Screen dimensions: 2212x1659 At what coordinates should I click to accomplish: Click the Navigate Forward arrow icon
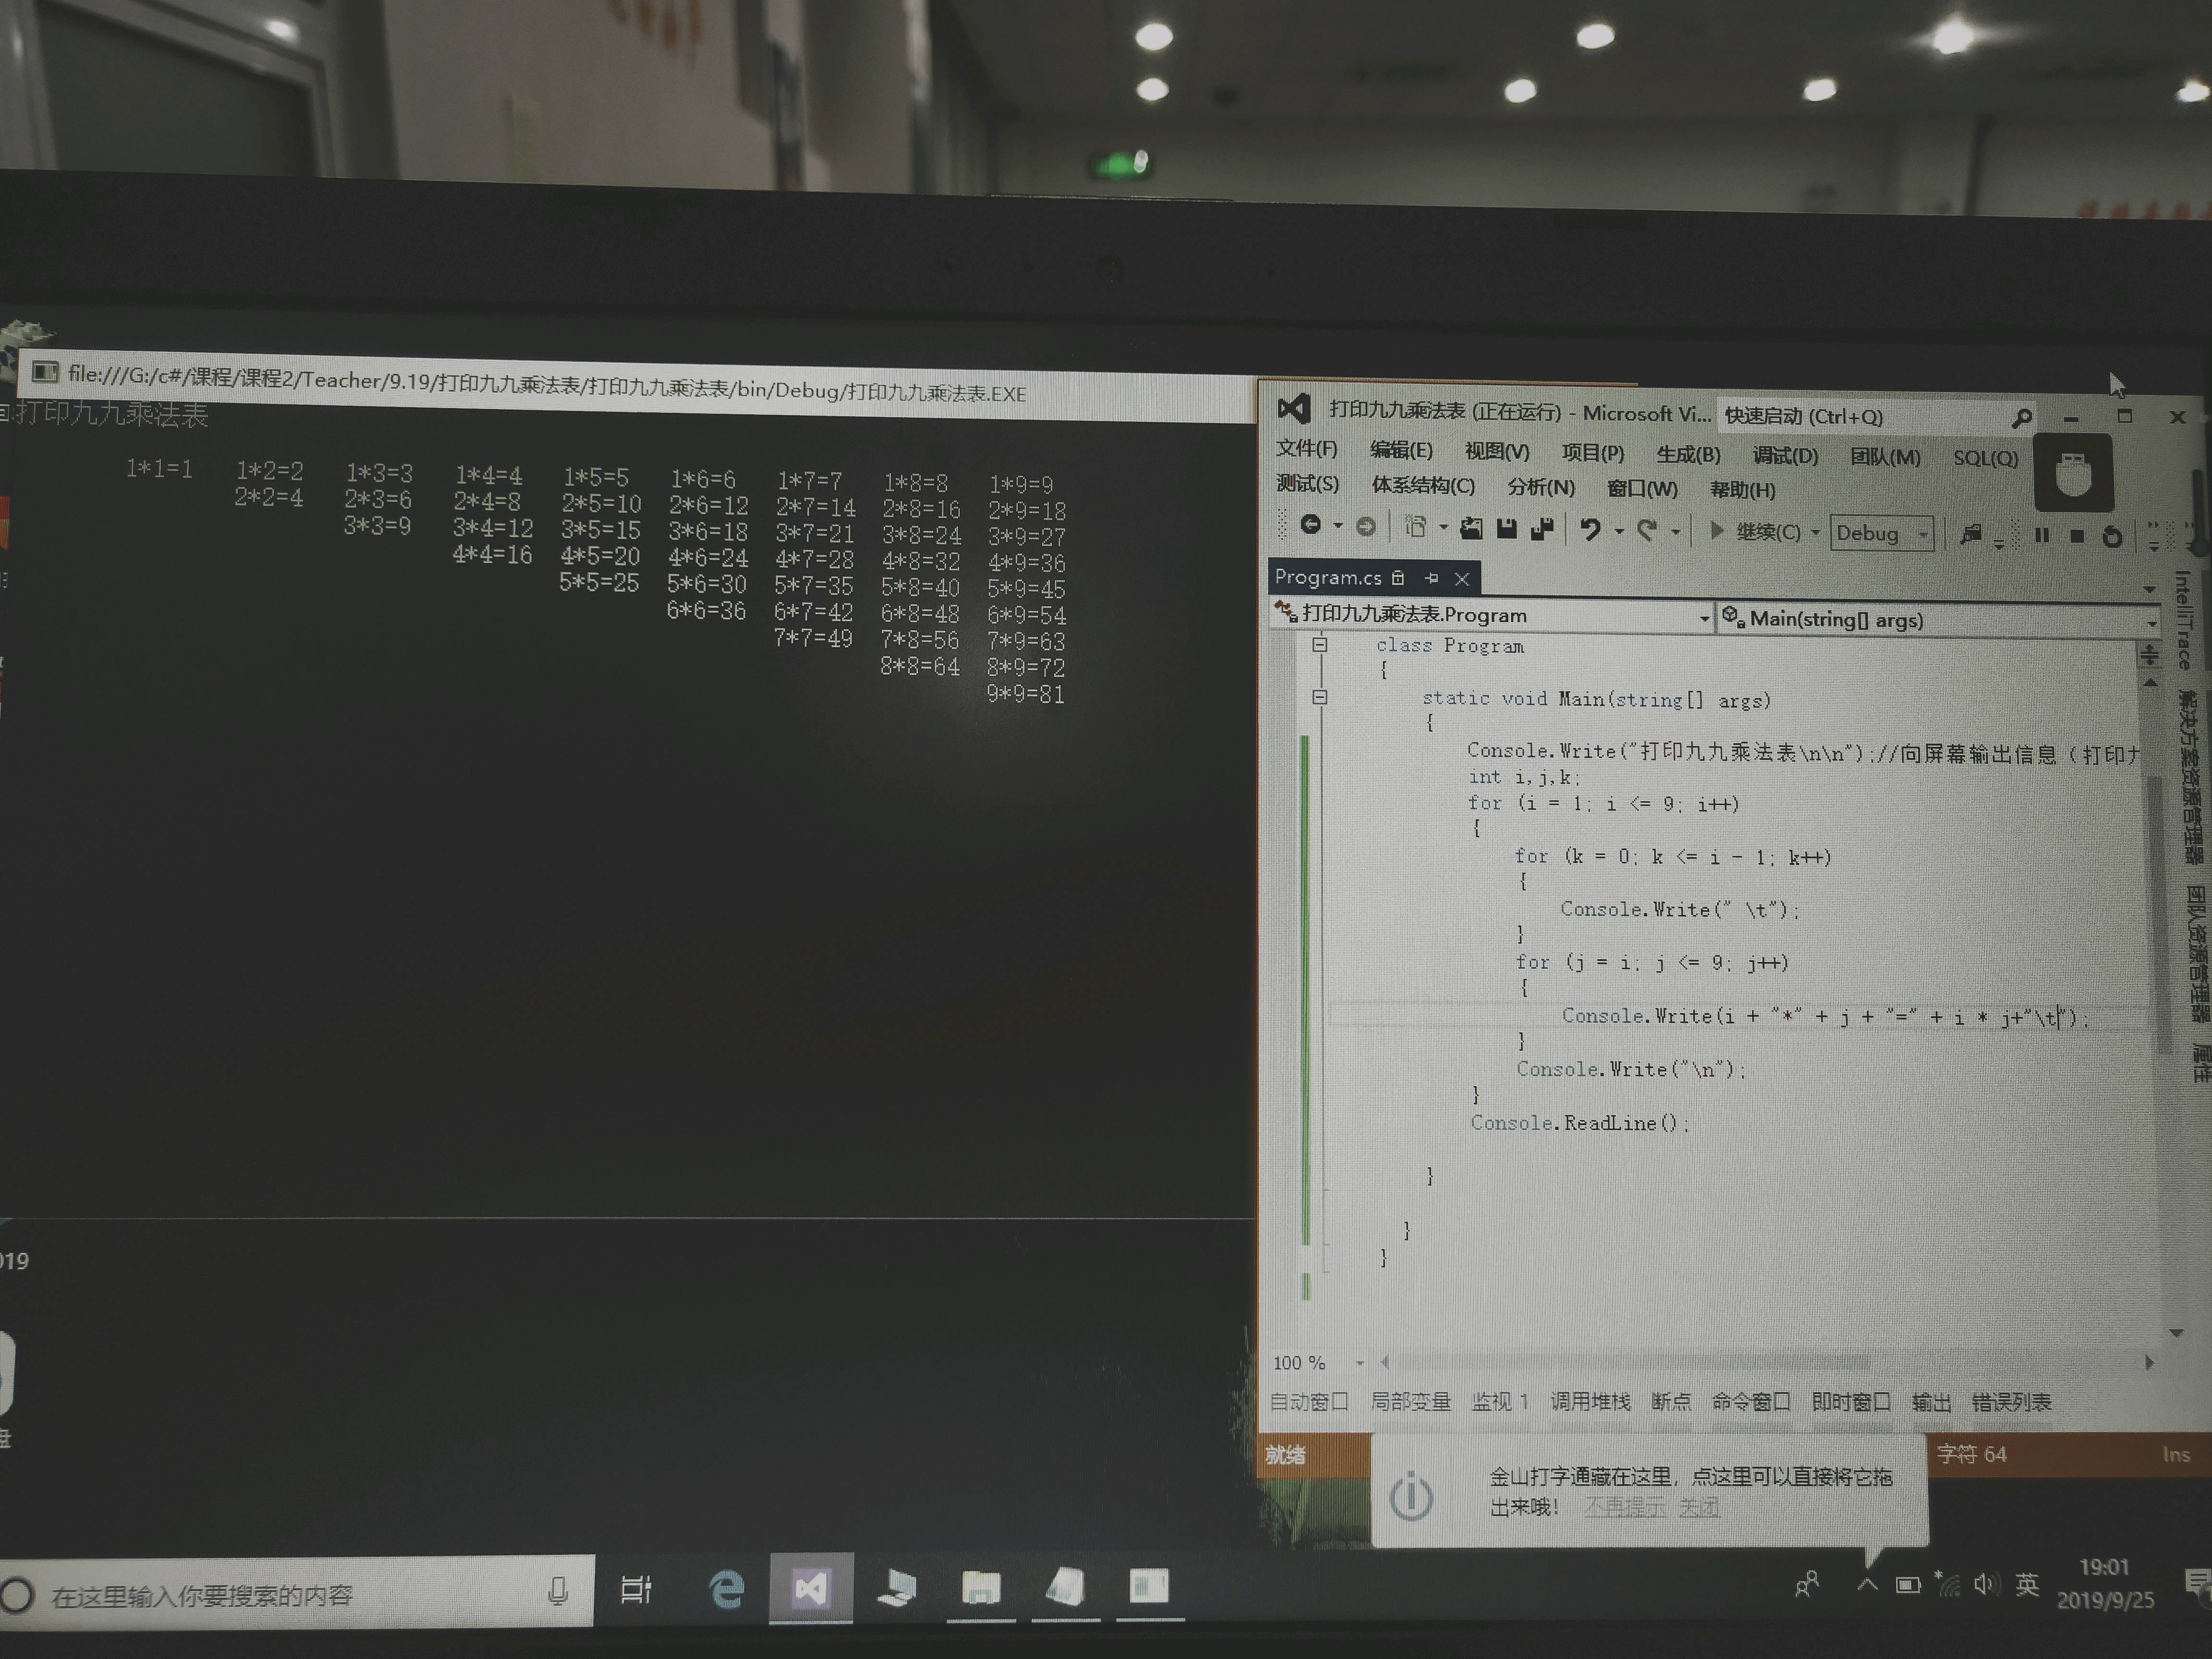[1365, 527]
